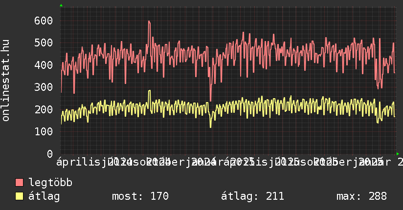Click the 'max: 288' statistic
This screenshot has width=403, height=210.
click(x=361, y=196)
